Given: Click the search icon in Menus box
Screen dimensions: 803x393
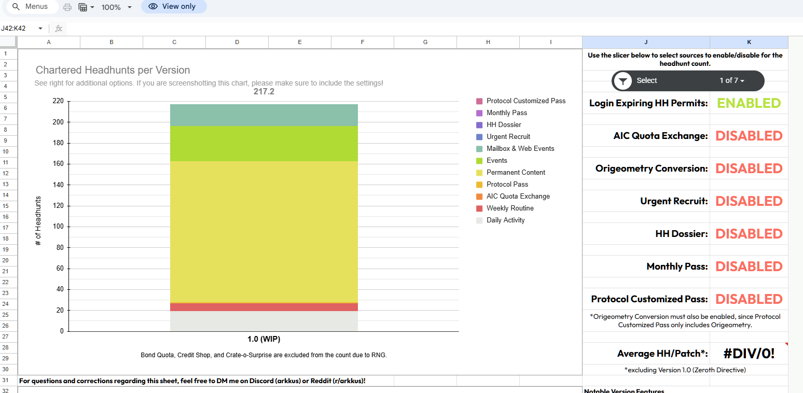Looking at the screenshot, I should [16, 7].
